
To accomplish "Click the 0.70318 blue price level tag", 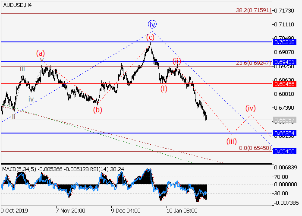I will pos(284,42).
